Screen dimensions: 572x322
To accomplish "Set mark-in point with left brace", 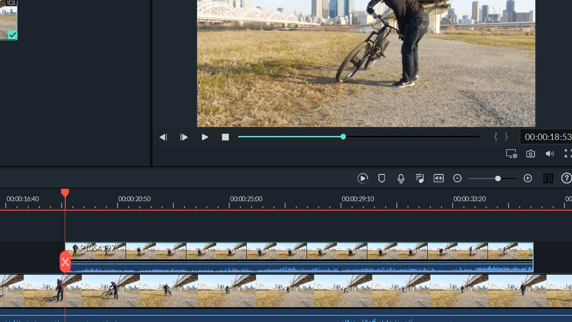I will pos(496,137).
